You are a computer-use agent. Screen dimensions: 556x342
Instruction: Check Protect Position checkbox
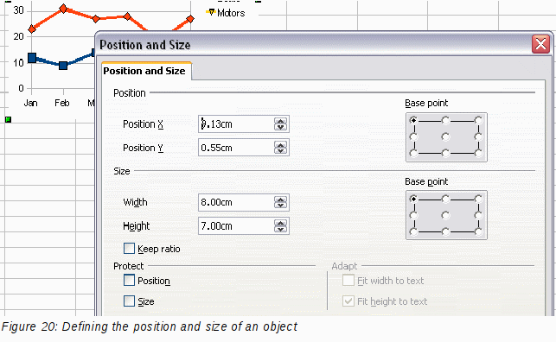click(x=130, y=280)
